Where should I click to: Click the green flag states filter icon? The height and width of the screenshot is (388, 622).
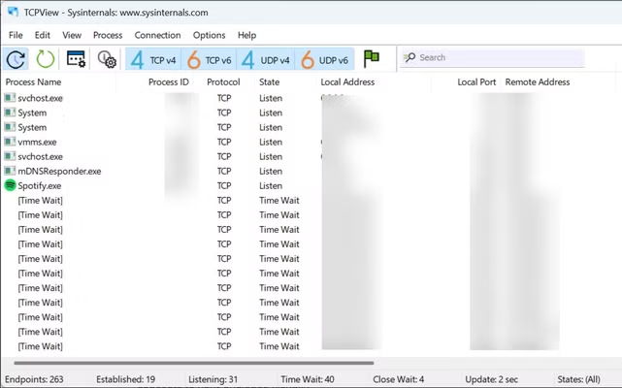click(x=372, y=59)
